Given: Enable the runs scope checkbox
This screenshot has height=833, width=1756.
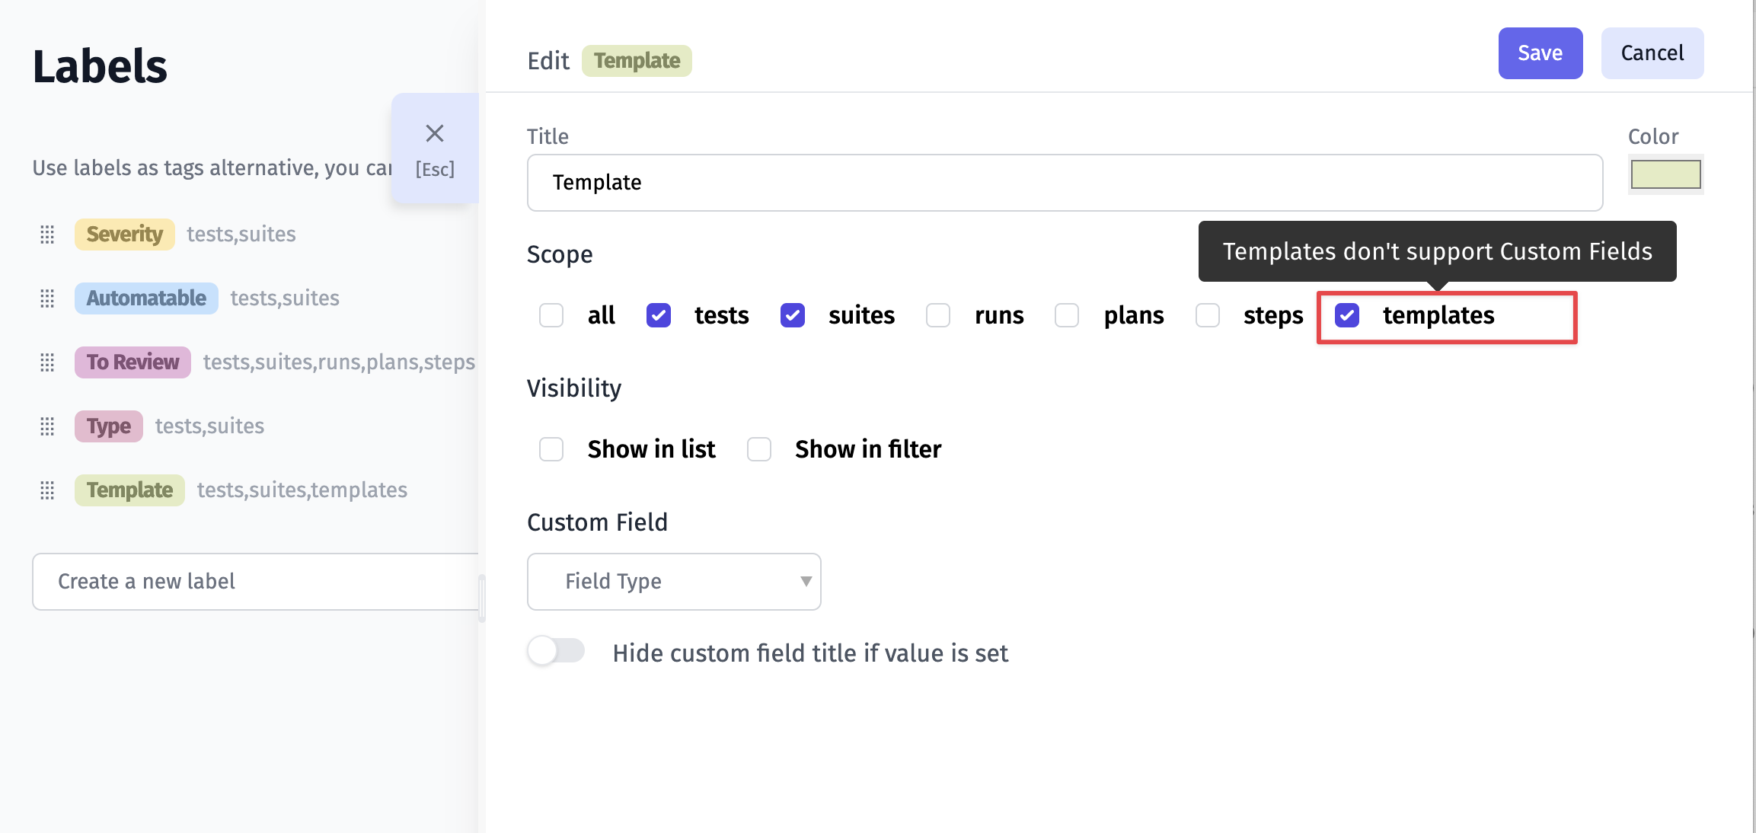Looking at the screenshot, I should click(x=938, y=315).
